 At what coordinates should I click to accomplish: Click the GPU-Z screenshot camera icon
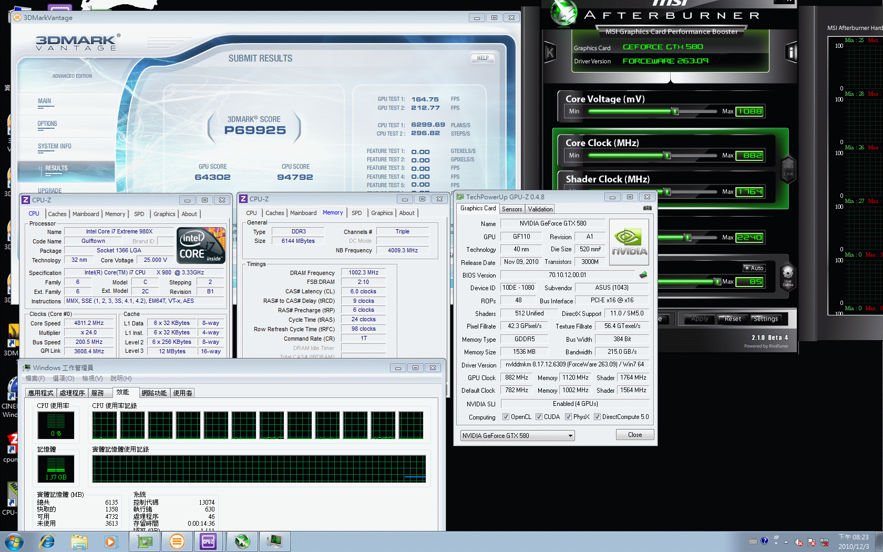(648, 208)
